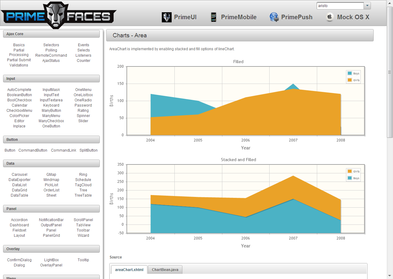Navigate to the DataTable demo

pyautogui.click(x=19, y=195)
